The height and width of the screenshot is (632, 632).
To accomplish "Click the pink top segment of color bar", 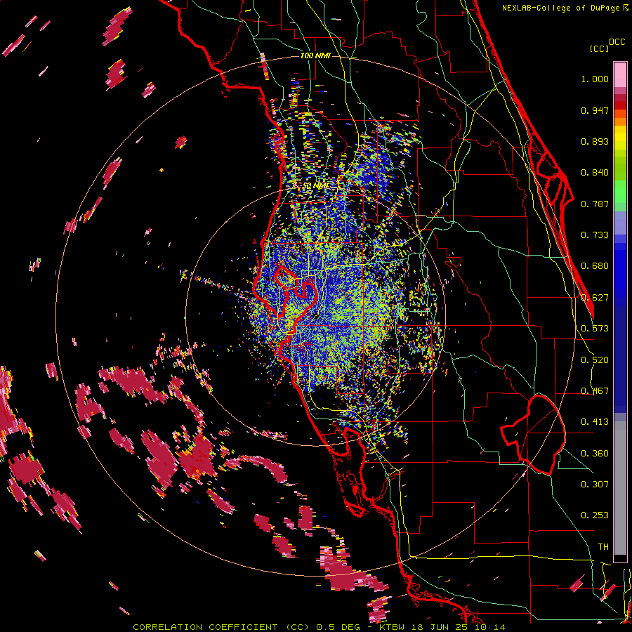I will pos(620,74).
